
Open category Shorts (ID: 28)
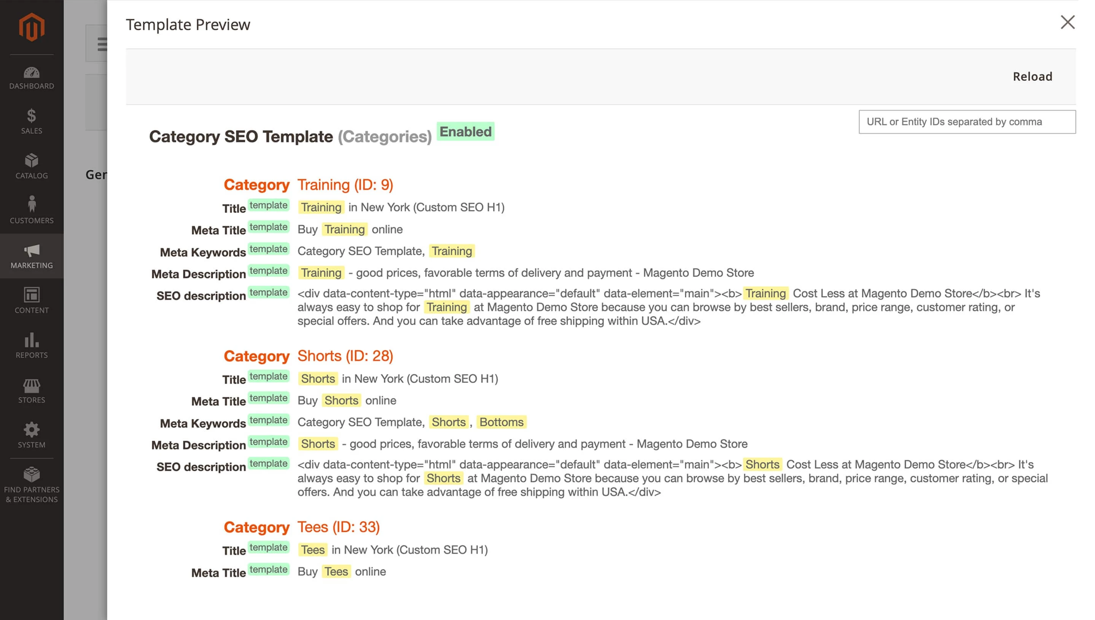(344, 356)
